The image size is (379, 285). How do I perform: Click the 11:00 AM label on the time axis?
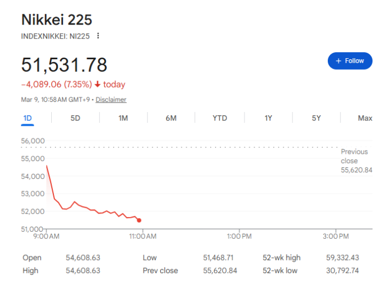coord(142,236)
